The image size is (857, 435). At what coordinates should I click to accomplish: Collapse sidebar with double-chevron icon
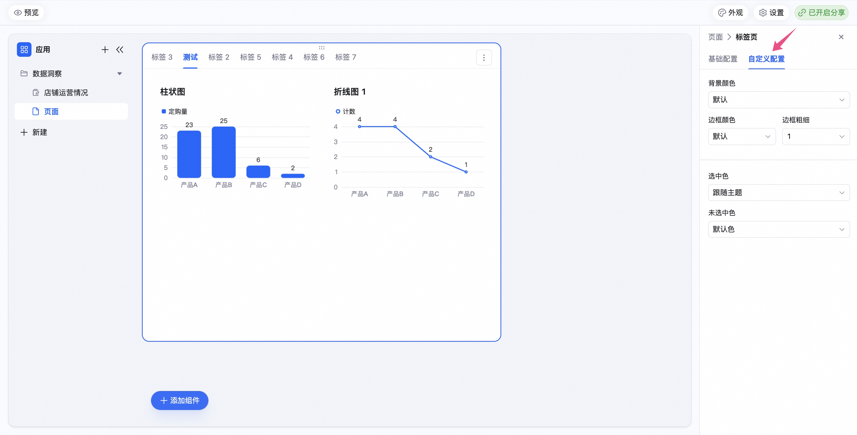120,50
